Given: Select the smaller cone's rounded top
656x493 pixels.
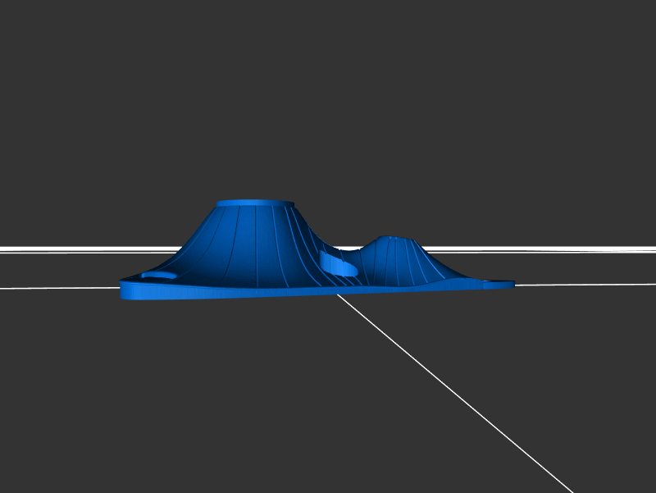Looking at the screenshot, I should click(x=392, y=239).
